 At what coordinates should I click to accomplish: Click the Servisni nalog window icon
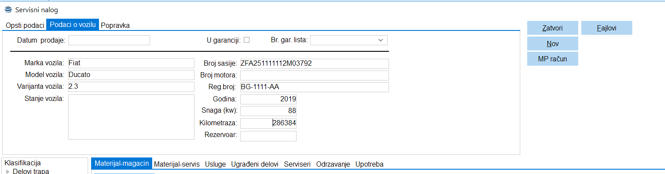(8, 10)
